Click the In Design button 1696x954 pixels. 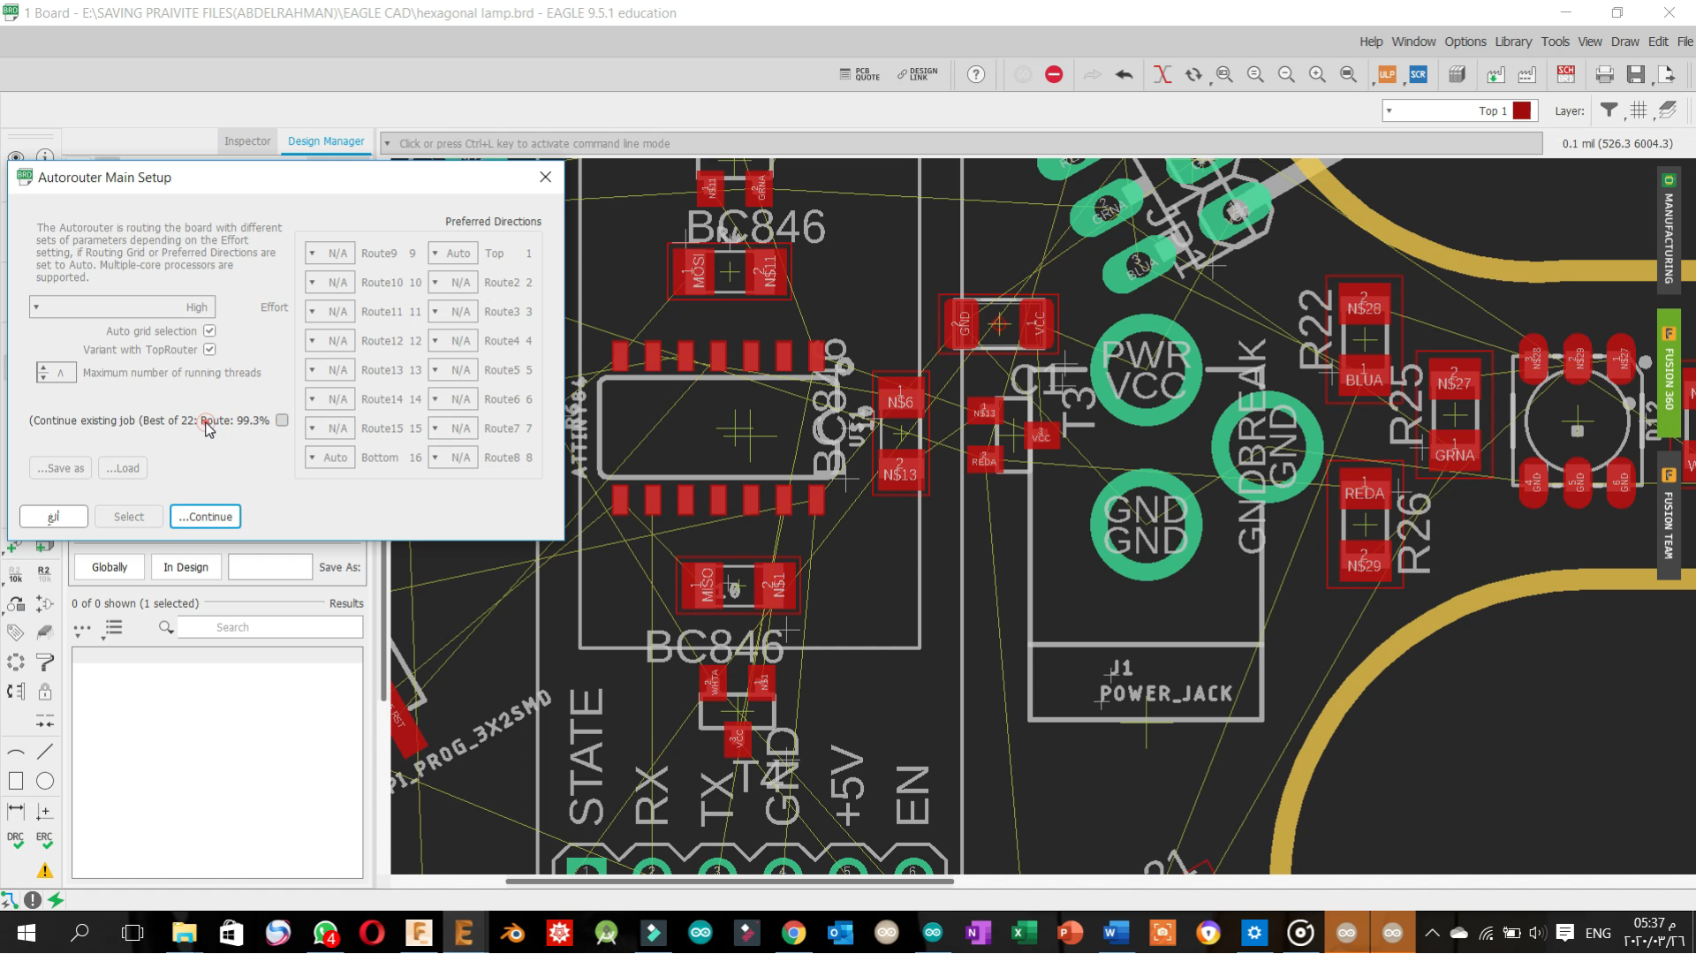[x=185, y=567]
